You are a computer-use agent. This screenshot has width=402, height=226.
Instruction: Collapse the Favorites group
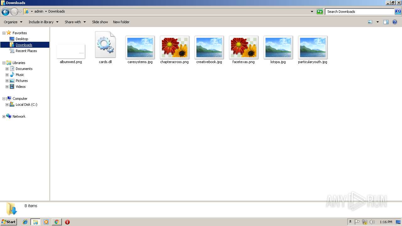tap(4, 33)
